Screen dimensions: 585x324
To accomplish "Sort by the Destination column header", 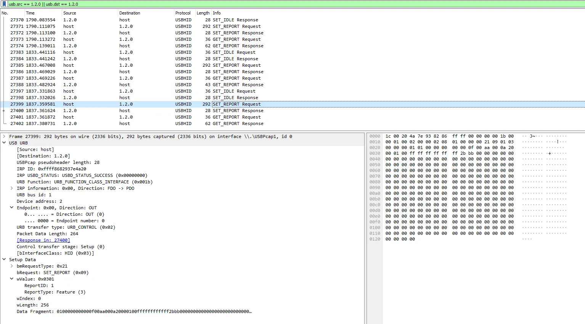I will pyautogui.click(x=130, y=13).
